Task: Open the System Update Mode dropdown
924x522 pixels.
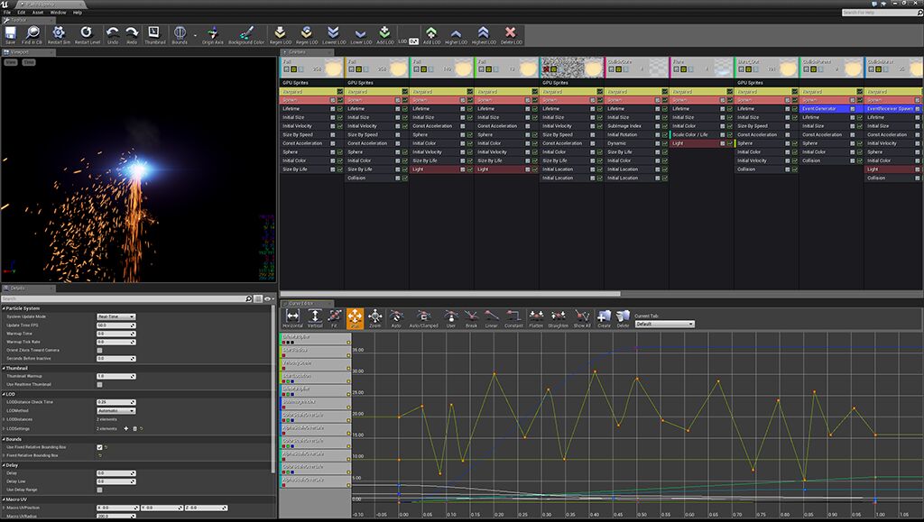Action: (115, 317)
